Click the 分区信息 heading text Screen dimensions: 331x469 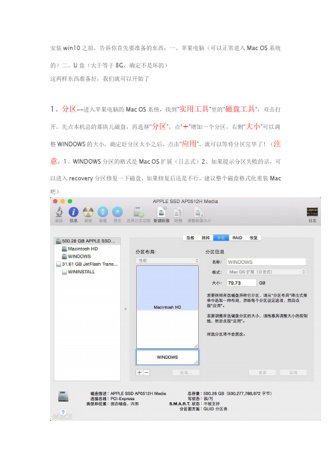tap(215, 252)
